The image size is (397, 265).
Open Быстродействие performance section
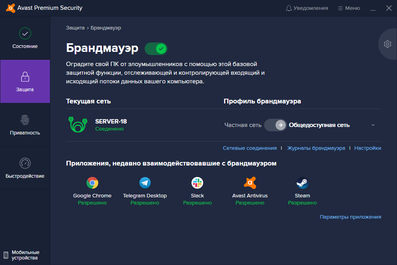[25, 168]
